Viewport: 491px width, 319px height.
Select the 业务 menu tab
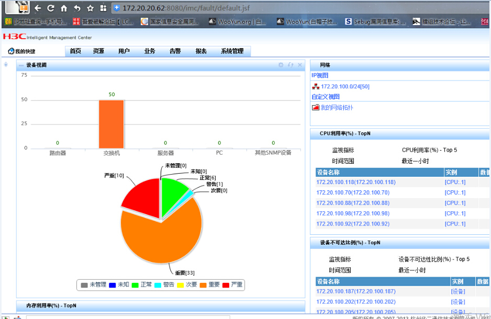pyautogui.click(x=150, y=51)
